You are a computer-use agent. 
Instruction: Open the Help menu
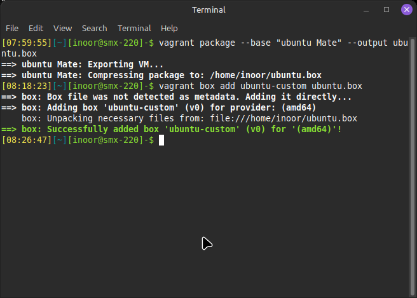(169, 28)
